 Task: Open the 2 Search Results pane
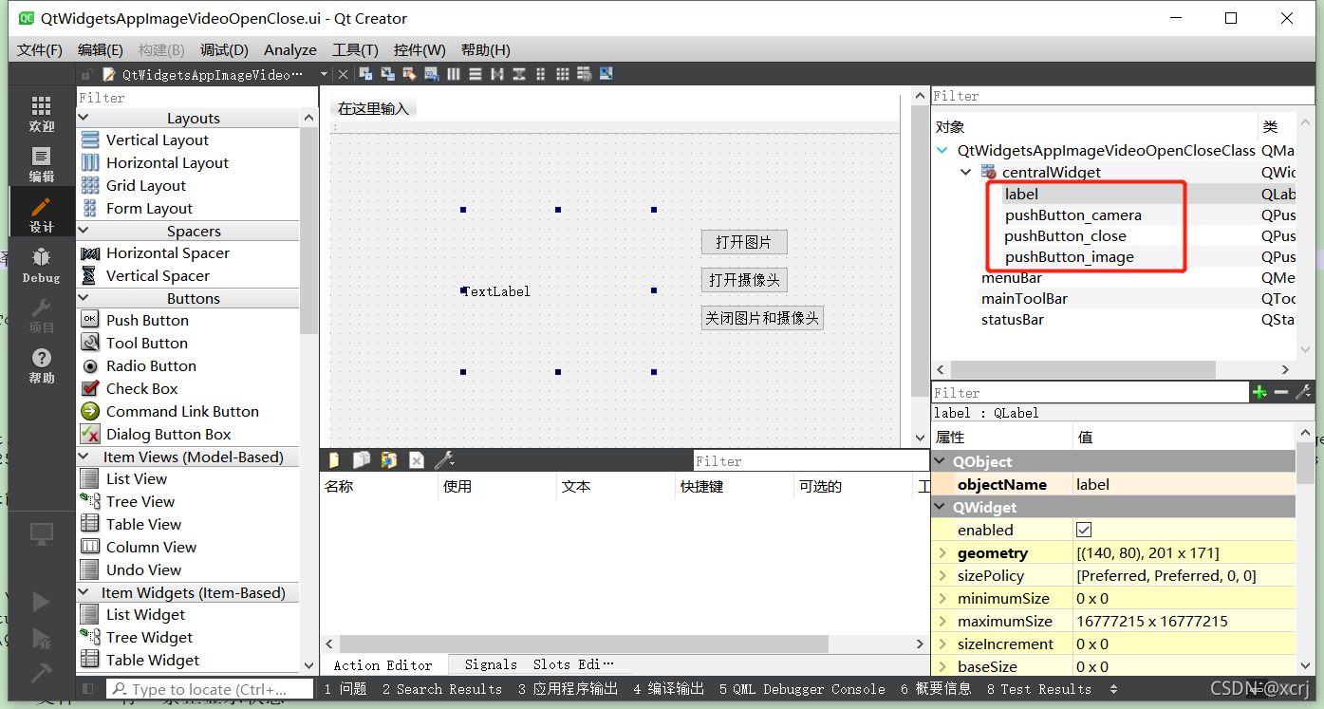442,689
